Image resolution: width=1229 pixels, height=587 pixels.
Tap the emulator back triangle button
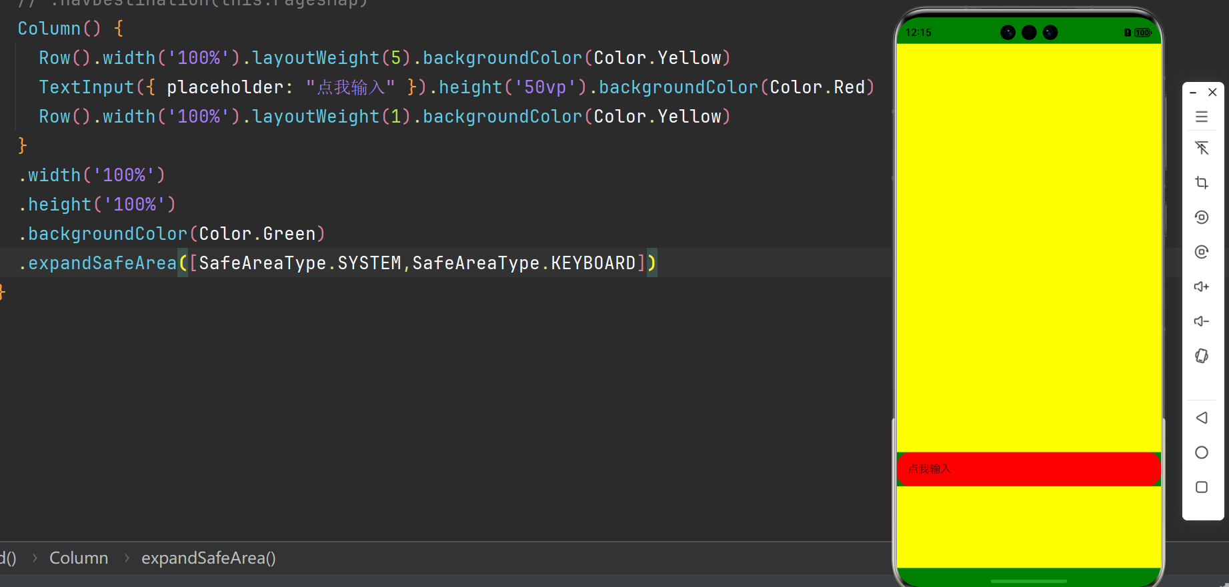pos(1202,418)
